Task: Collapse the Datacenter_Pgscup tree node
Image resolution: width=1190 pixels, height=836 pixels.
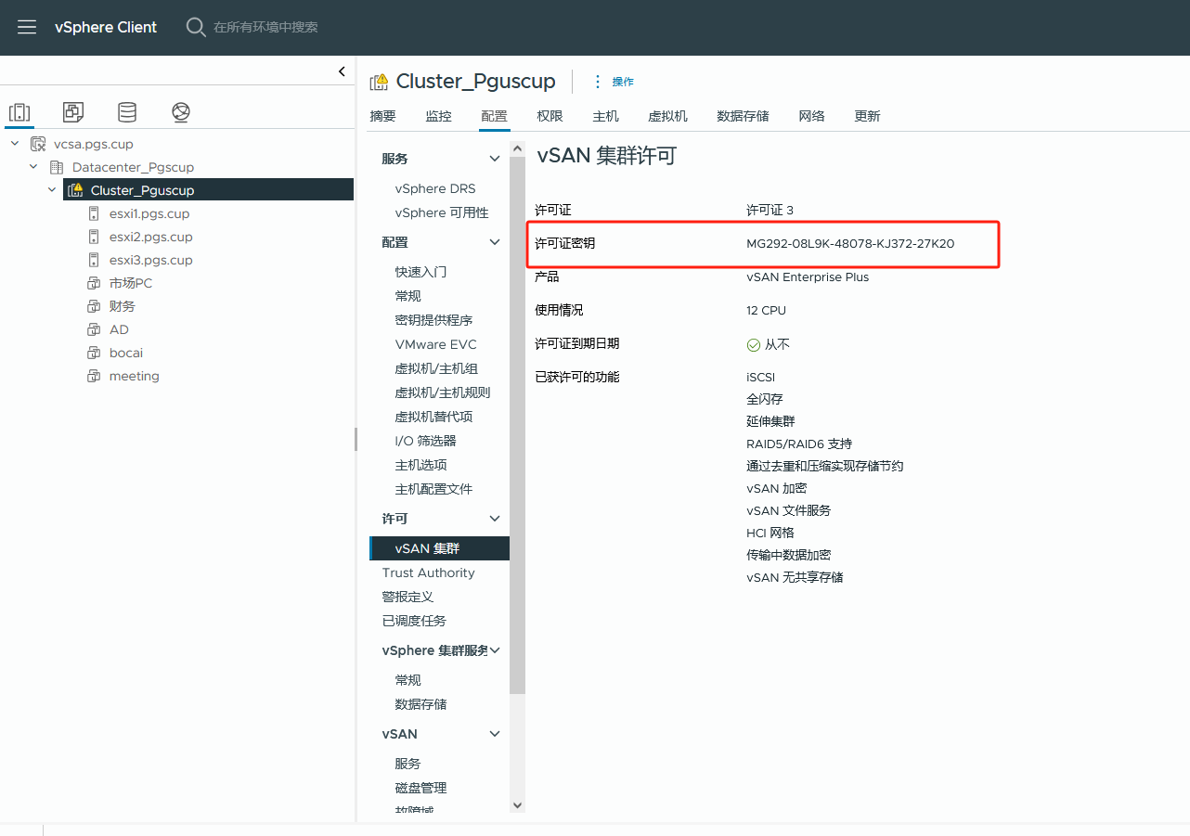Action: click(33, 167)
